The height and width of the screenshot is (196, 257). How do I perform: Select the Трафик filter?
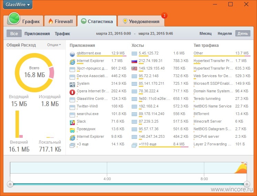click(62, 34)
